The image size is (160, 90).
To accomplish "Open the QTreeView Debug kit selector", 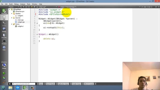I will 4,65.
